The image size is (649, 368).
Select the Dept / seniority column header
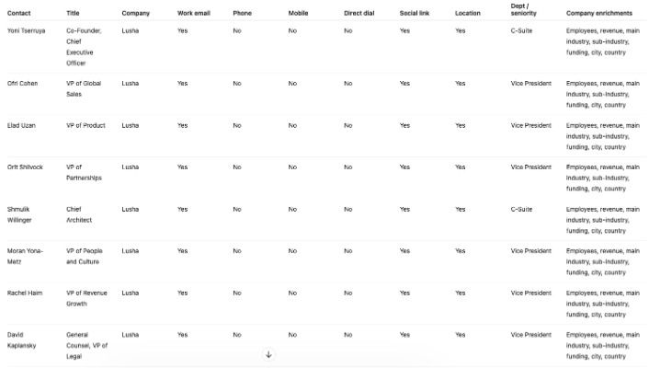pos(524,10)
